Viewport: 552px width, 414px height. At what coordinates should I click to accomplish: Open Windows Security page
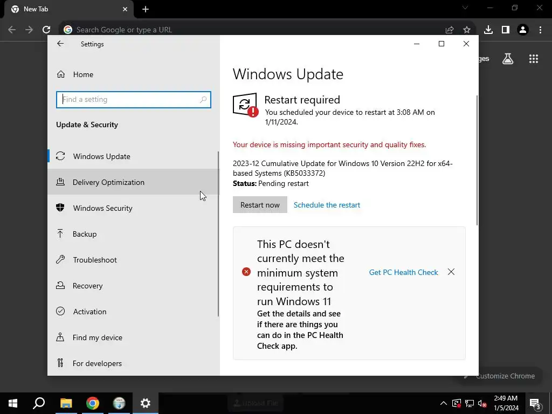134,208
